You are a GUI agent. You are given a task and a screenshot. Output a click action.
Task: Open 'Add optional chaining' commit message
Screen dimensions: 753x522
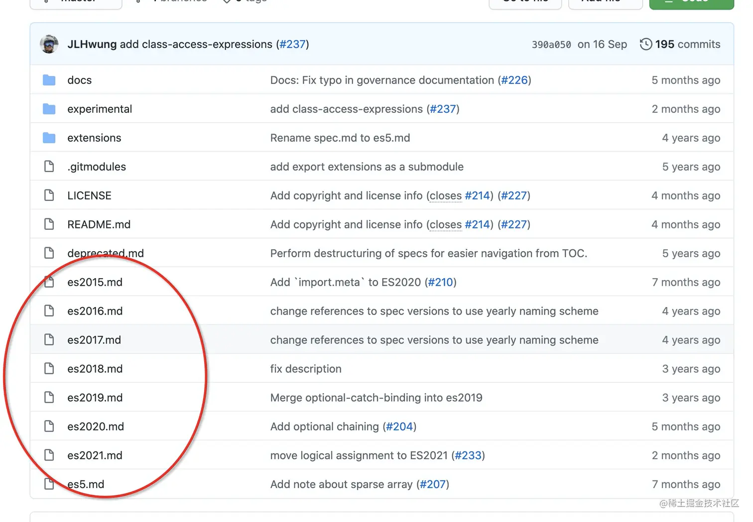coord(324,427)
